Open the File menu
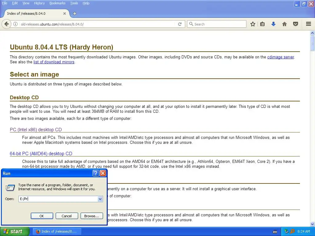 (5, 3)
